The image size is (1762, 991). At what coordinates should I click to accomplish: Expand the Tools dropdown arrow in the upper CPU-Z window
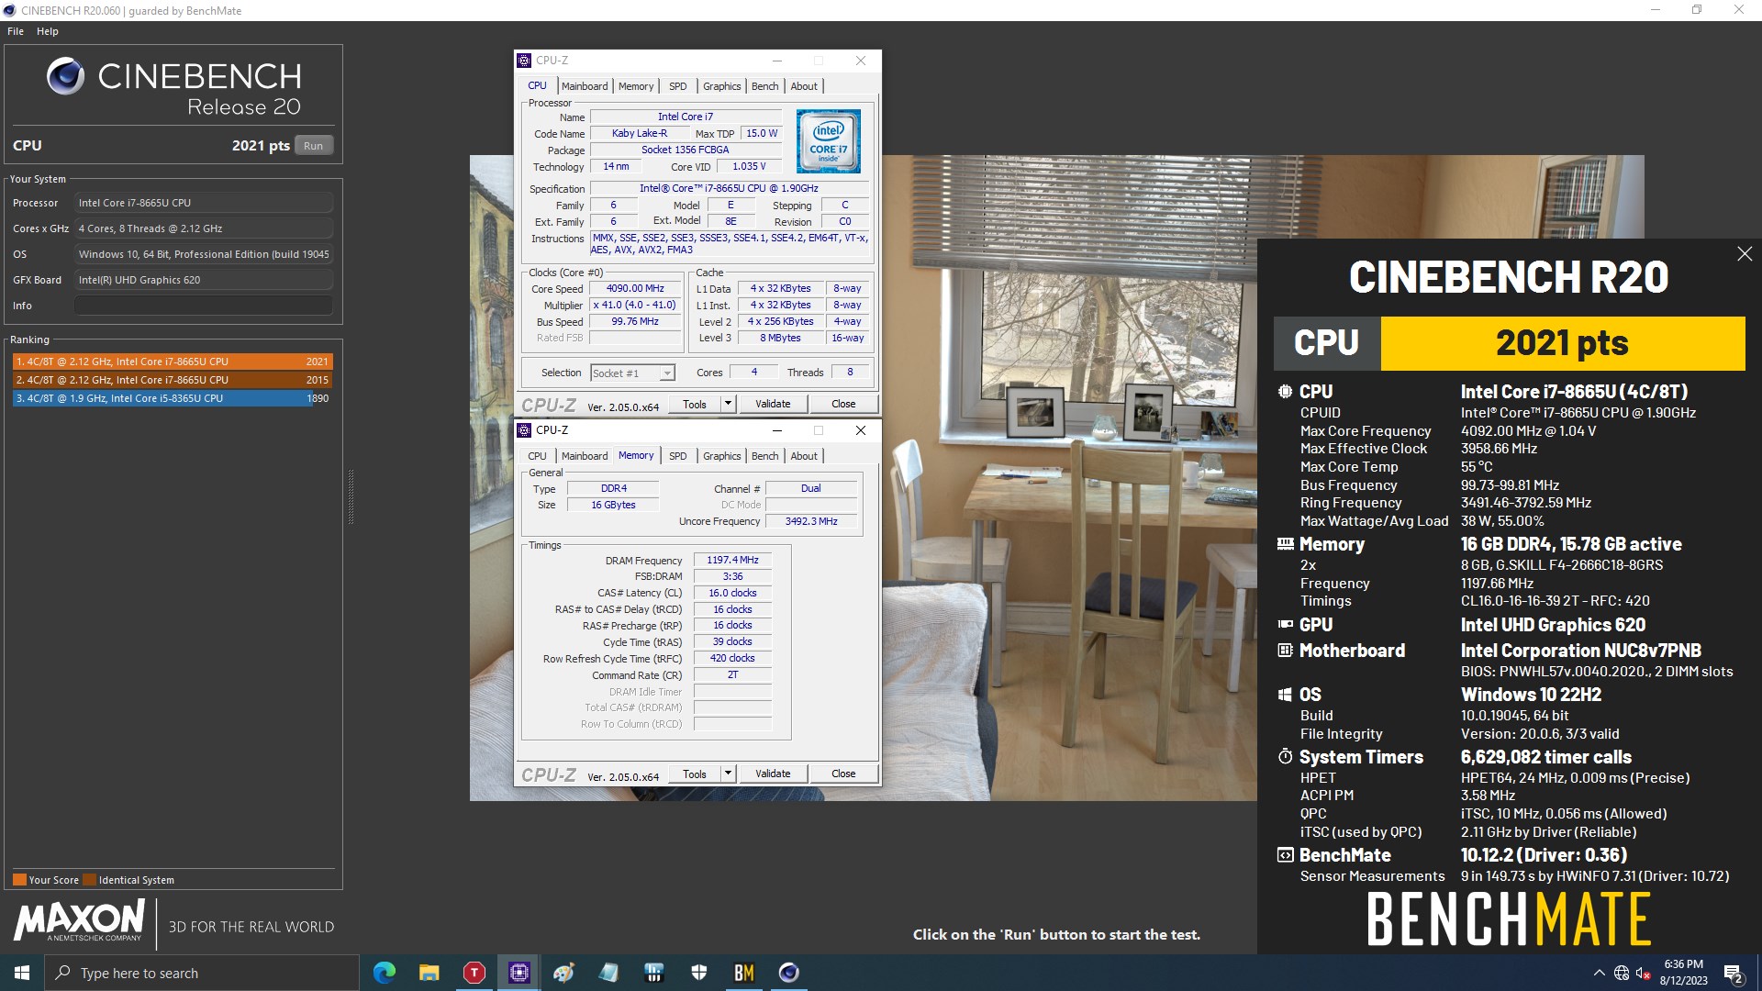(x=728, y=404)
